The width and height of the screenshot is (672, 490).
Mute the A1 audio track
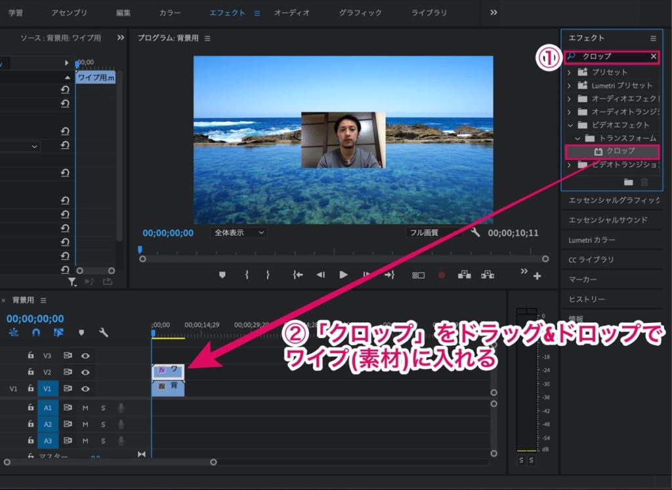coord(85,408)
